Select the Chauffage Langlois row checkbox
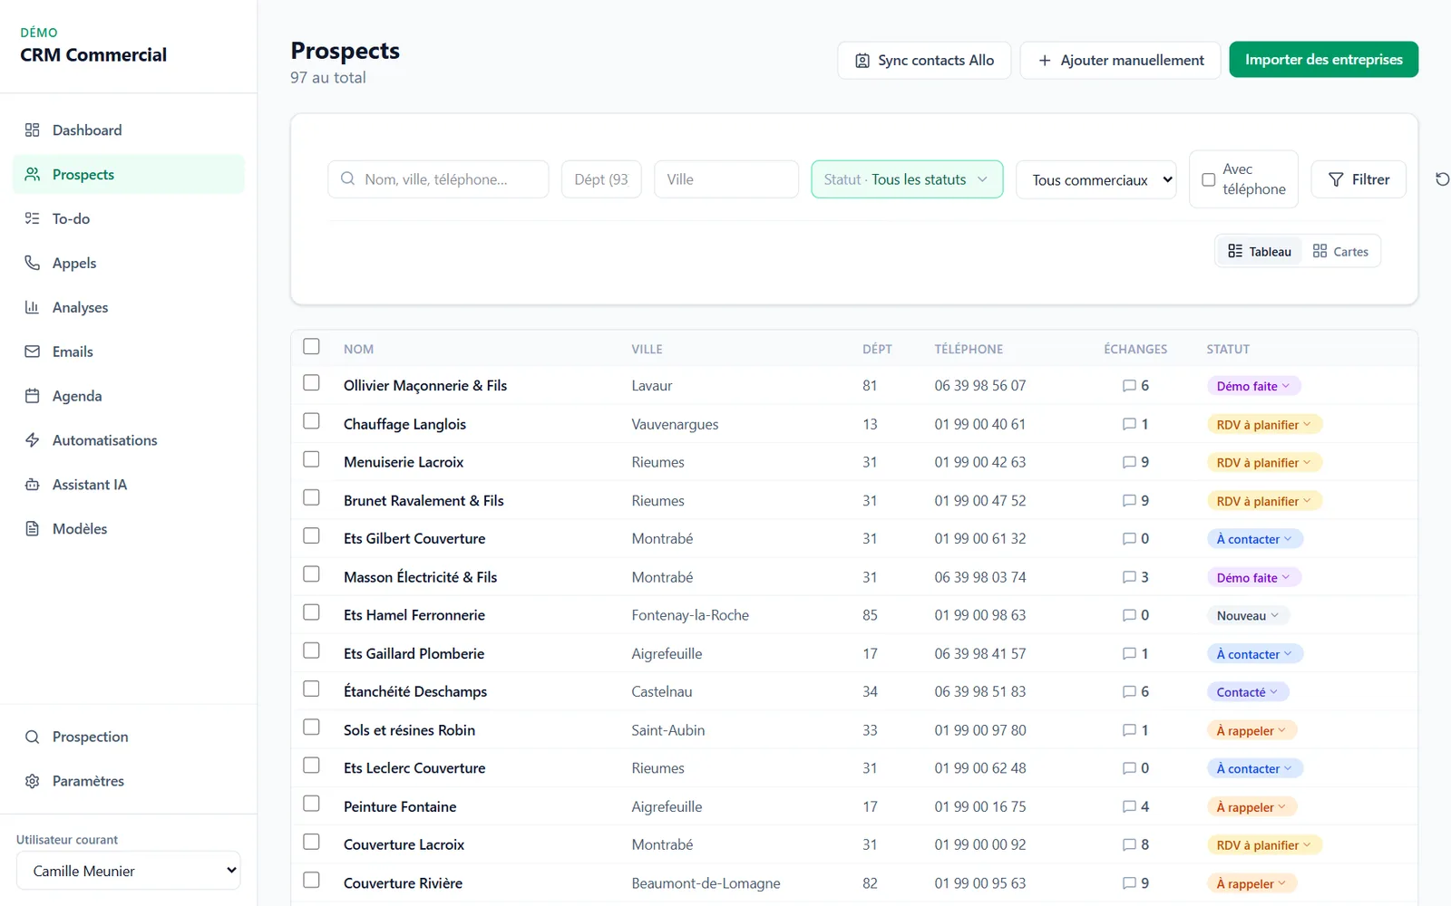The height and width of the screenshot is (906, 1451). 311,421
